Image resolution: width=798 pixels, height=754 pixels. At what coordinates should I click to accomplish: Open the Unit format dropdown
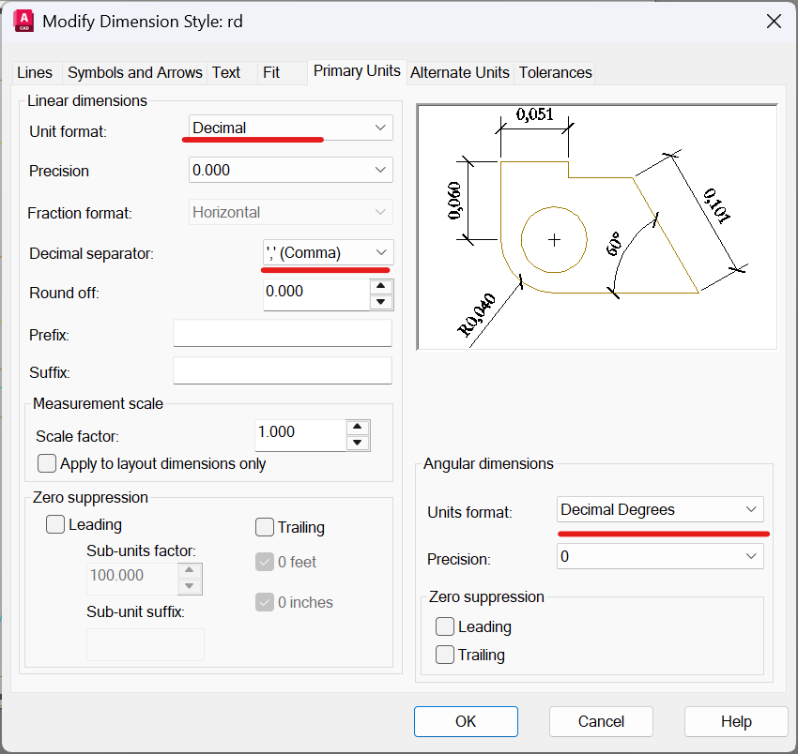[x=290, y=128]
